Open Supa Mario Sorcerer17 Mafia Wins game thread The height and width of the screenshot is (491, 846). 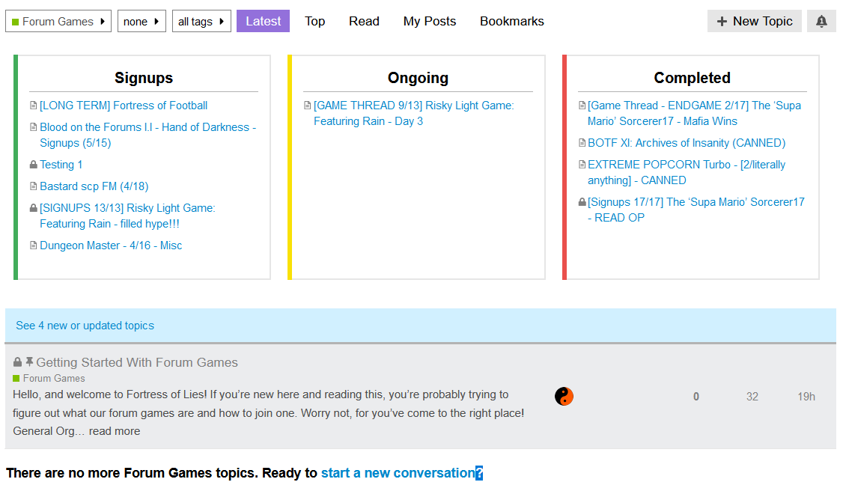coord(694,113)
